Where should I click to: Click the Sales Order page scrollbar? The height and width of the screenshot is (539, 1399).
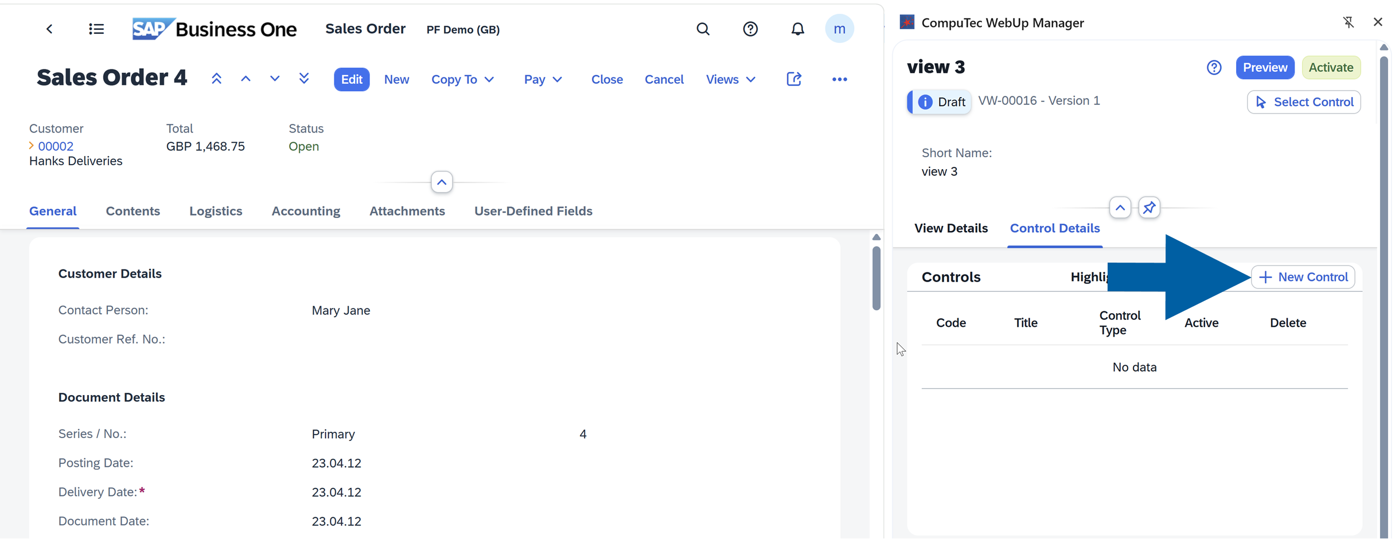876,278
